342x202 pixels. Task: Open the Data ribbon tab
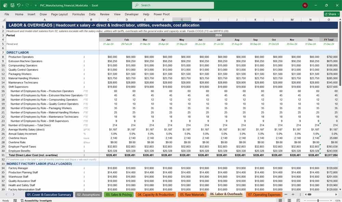click(x=92, y=14)
